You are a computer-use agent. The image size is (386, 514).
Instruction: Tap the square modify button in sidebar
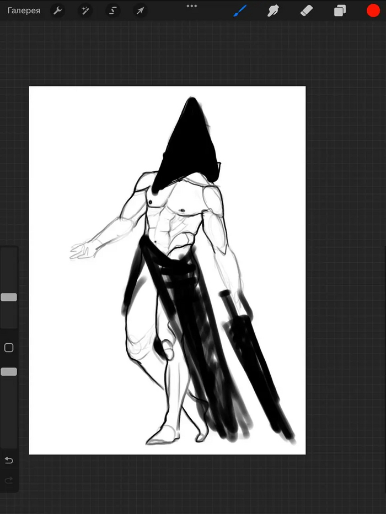[9, 348]
